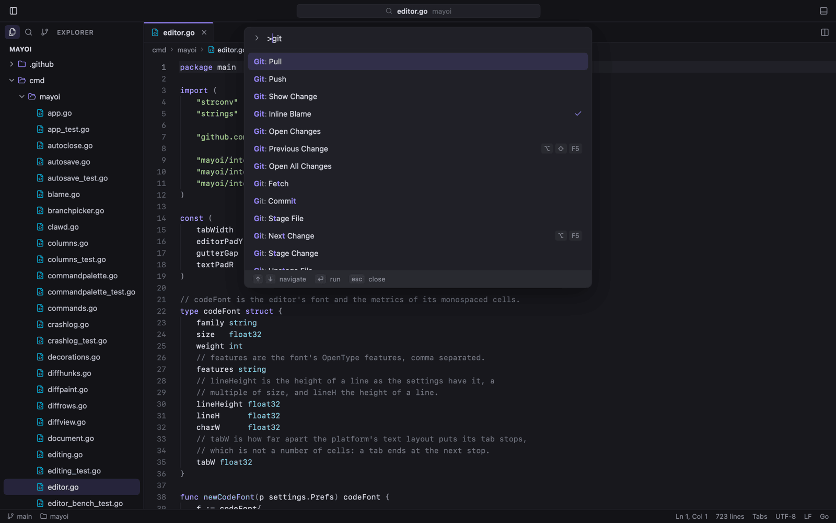836x523 pixels.
Task: Click the chevron icon in command palette input
Action: point(257,38)
